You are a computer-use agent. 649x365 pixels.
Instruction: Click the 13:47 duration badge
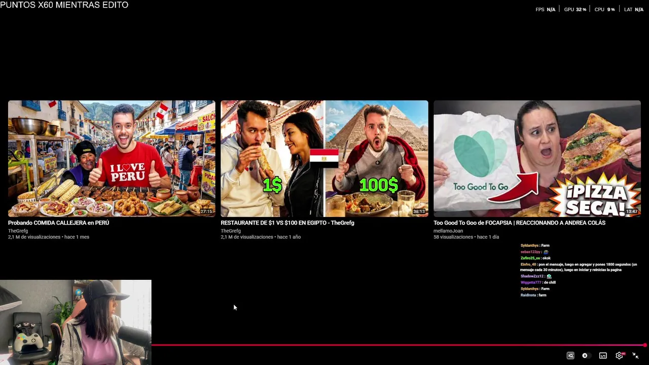point(632,211)
